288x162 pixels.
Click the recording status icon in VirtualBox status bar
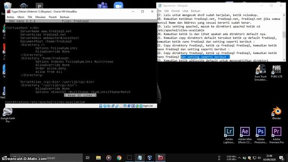coord(129,106)
